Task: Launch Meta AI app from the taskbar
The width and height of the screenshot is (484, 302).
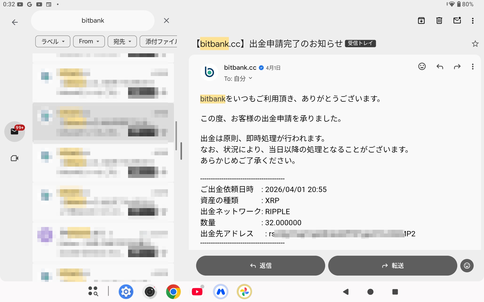Action: click(x=221, y=292)
